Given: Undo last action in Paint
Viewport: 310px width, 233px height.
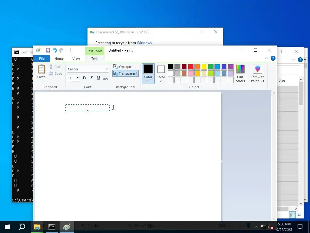Looking at the screenshot, I should [x=55, y=50].
